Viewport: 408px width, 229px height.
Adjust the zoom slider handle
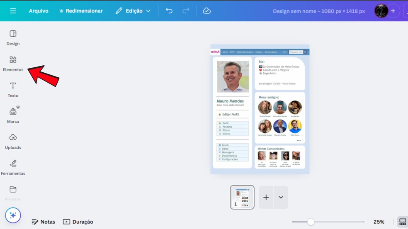(311, 222)
